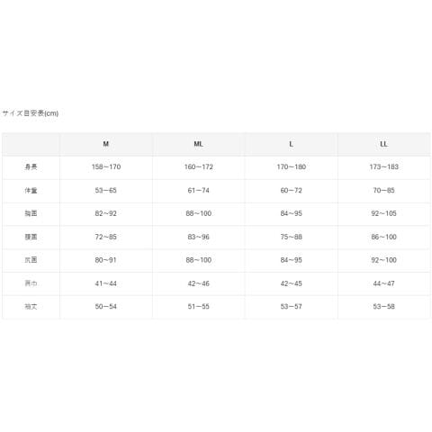
Task: Click the ML size column header
Action: pos(199,144)
